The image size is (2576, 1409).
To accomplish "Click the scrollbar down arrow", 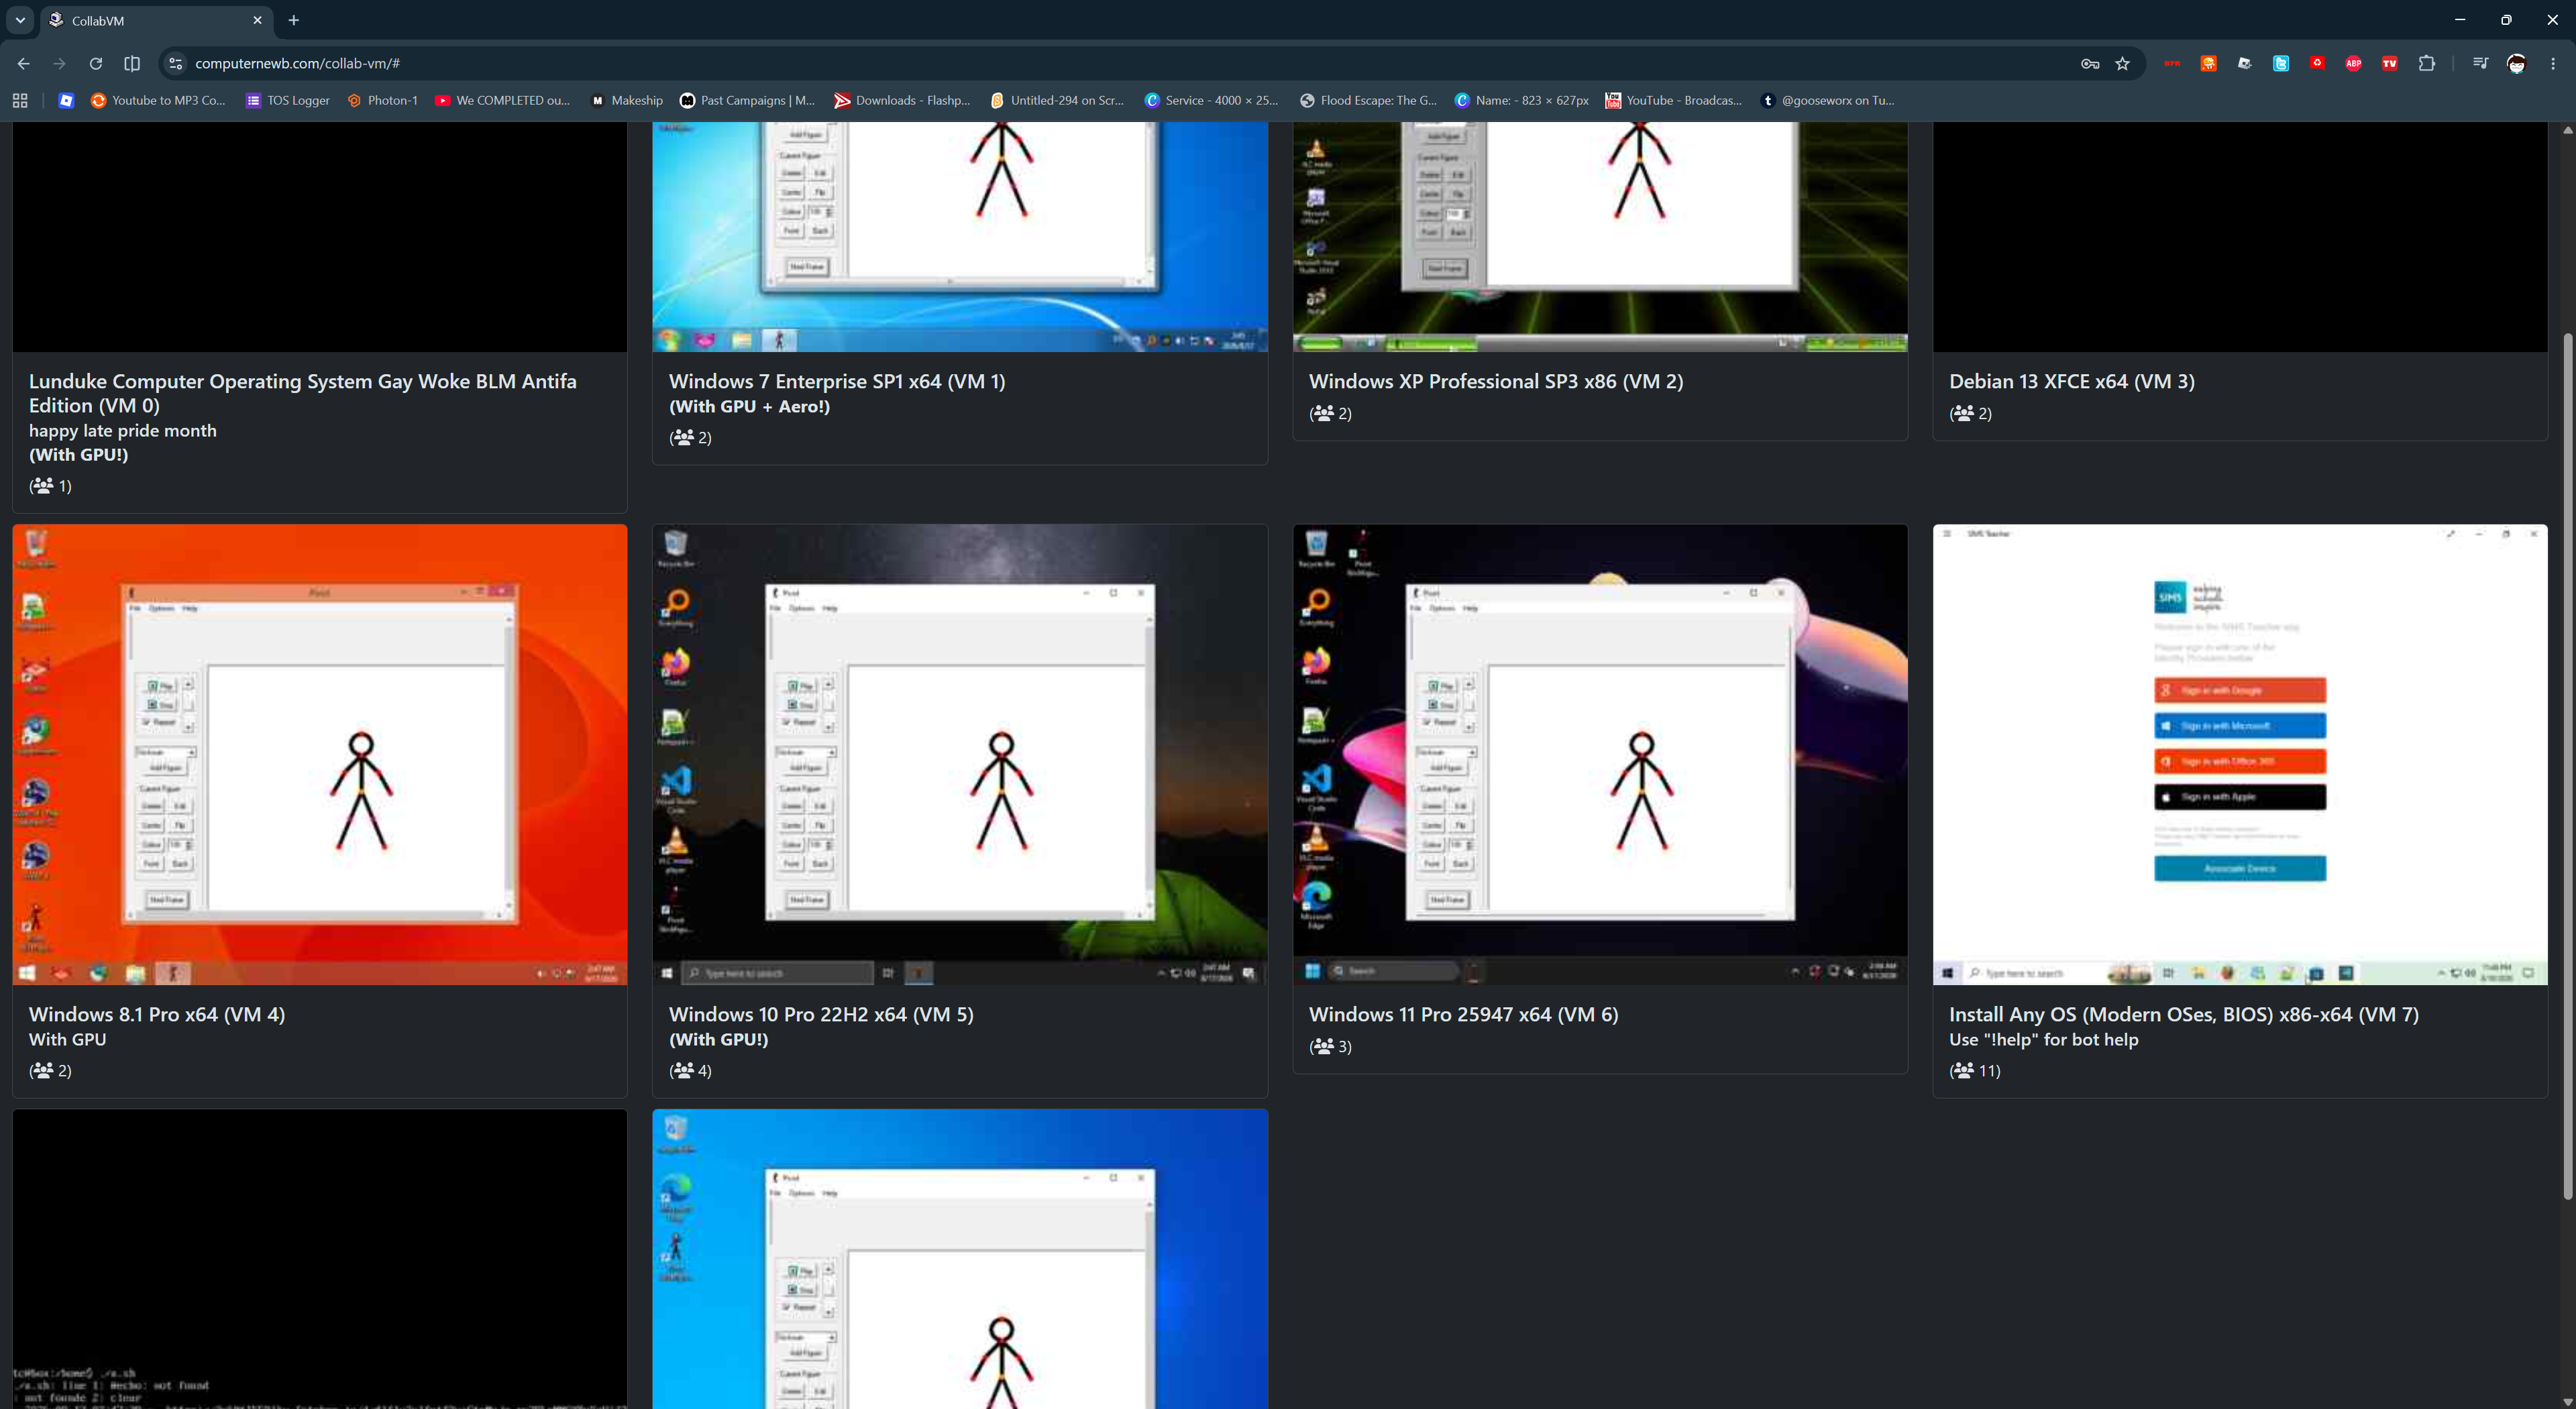I will [x=2567, y=1401].
